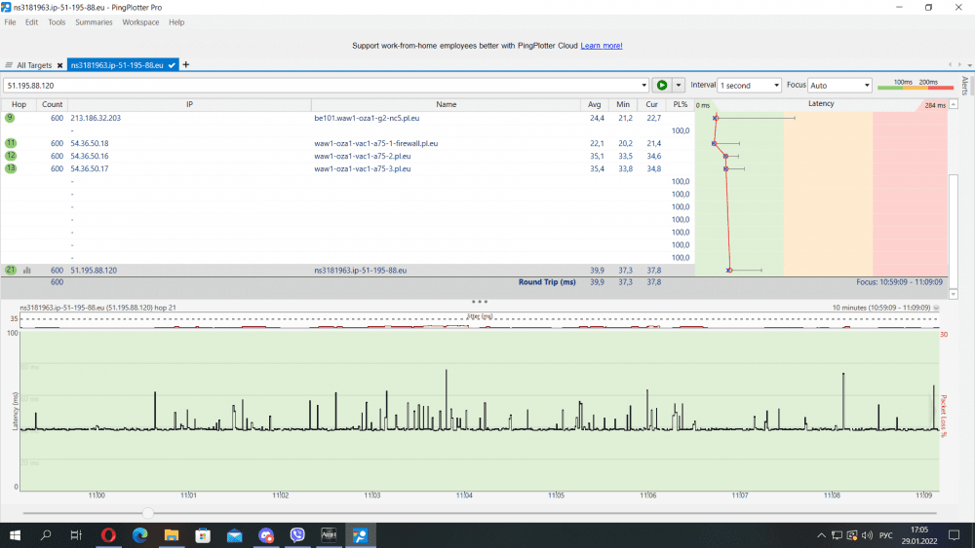Click the PingPlotter taskbar icon
This screenshot has height=548, width=975.
point(361,535)
